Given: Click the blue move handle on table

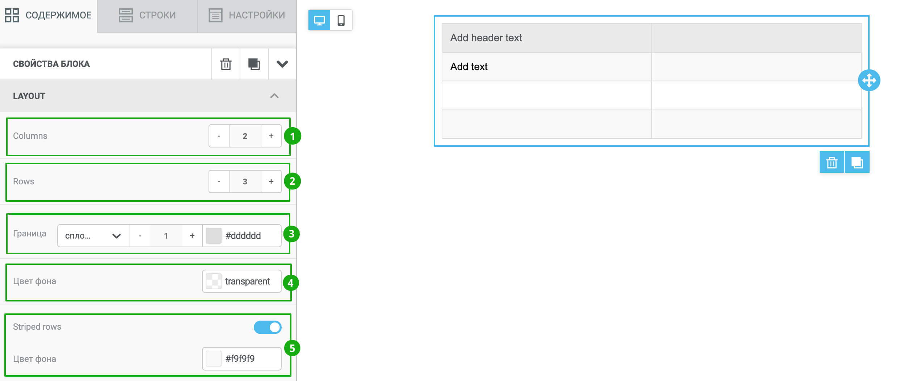Looking at the screenshot, I should tap(869, 80).
